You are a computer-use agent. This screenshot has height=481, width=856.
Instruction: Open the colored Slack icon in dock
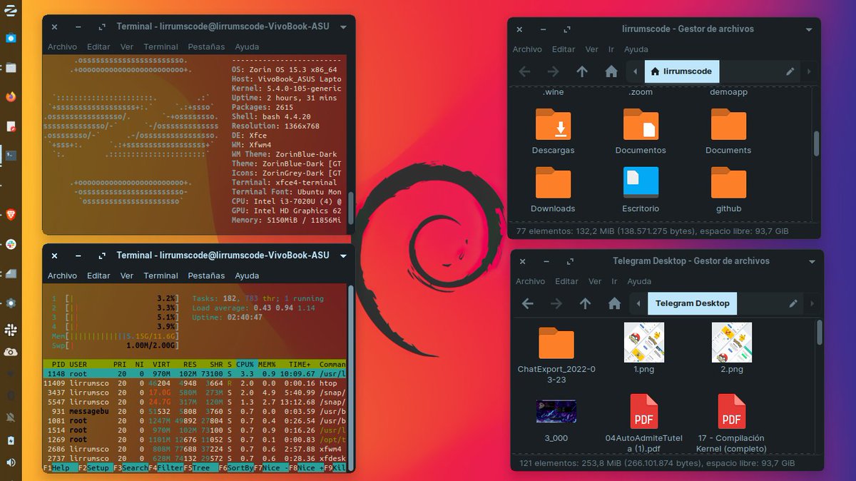coord(10,244)
